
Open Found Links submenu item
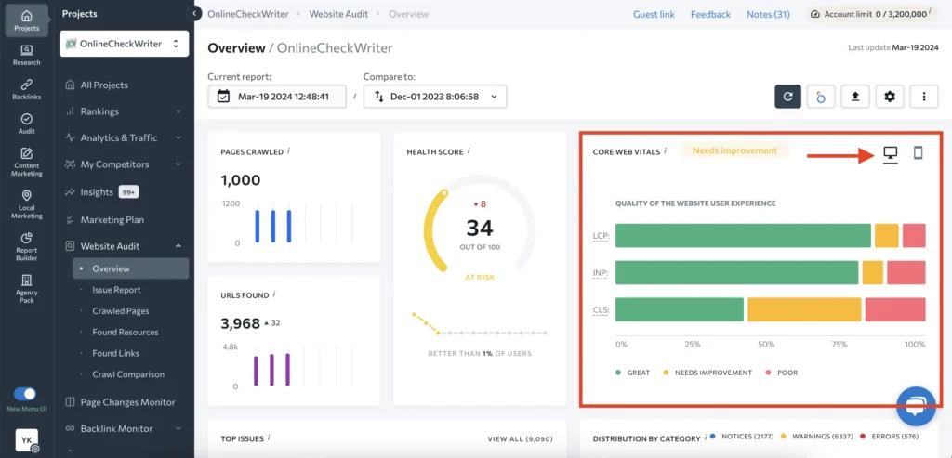click(115, 354)
